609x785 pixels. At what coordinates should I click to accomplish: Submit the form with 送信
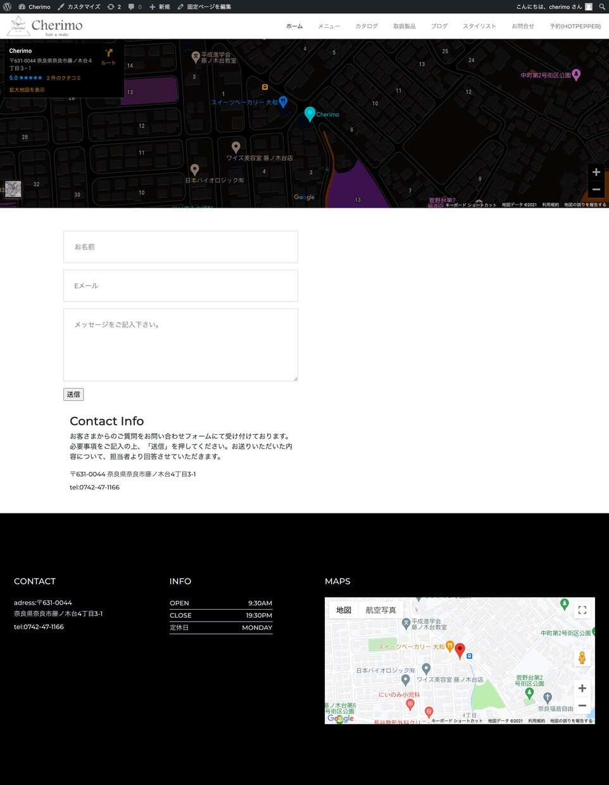tap(73, 394)
